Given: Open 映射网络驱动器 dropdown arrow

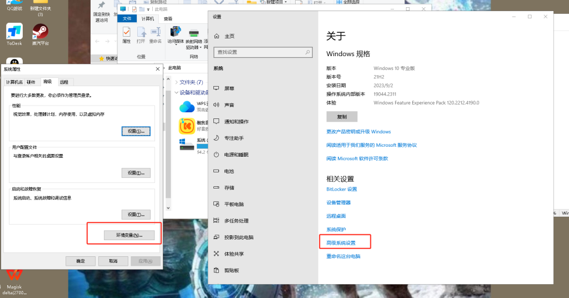Looking at the screenshot, I should pos(200,48).
